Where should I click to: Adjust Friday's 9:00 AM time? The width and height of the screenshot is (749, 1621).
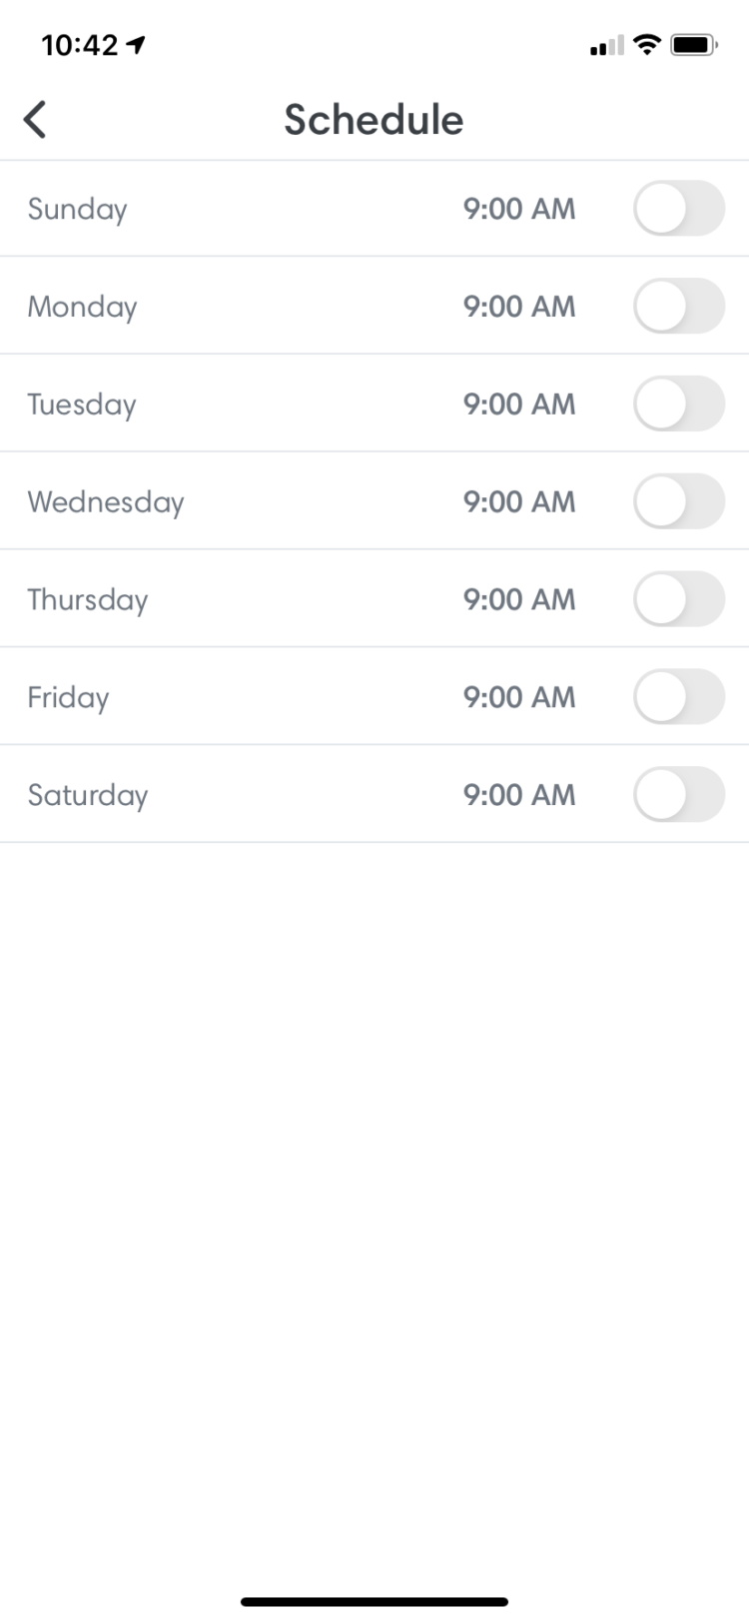click(519, 697)
